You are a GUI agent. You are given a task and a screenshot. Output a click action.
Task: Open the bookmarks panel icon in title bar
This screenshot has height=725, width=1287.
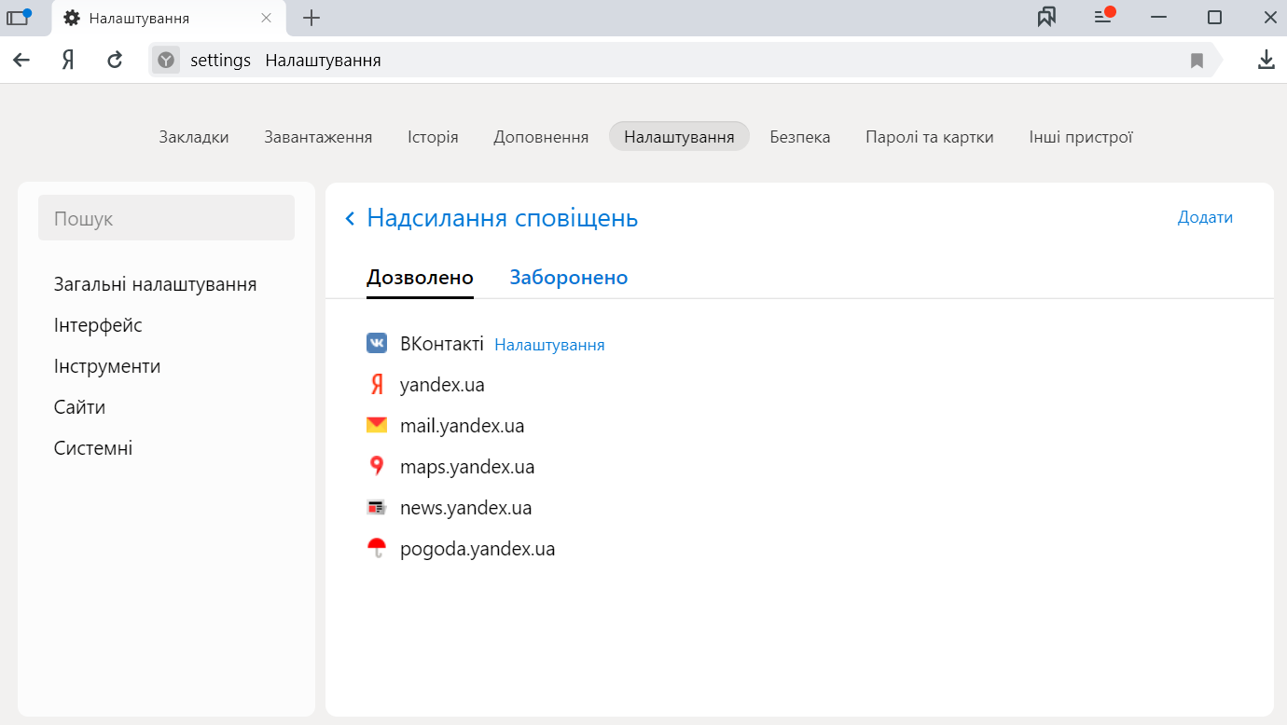1047,18
